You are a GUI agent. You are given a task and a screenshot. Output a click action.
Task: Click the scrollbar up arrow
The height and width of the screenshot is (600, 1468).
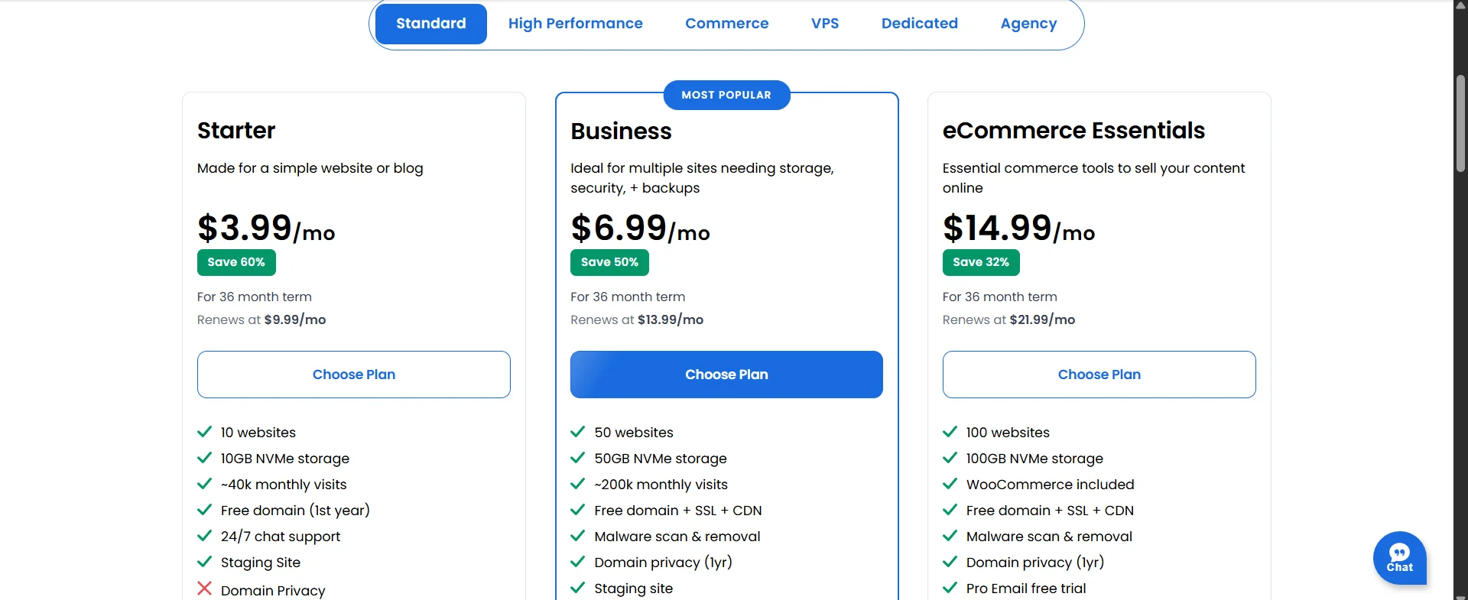click(1460, 5)
